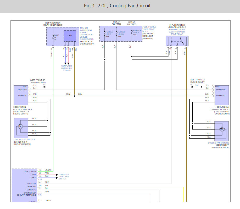This screenshot has height=209, width=240.
Task: Click the 'COOLING FAN CONTROL MODULE 2' caption
Action: [220, 108]
